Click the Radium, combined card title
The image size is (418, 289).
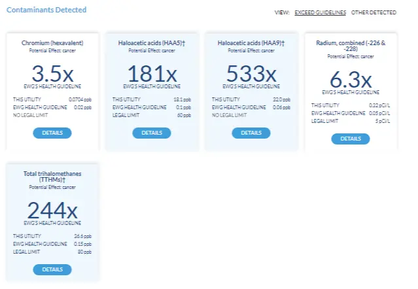tap(351, 46)
